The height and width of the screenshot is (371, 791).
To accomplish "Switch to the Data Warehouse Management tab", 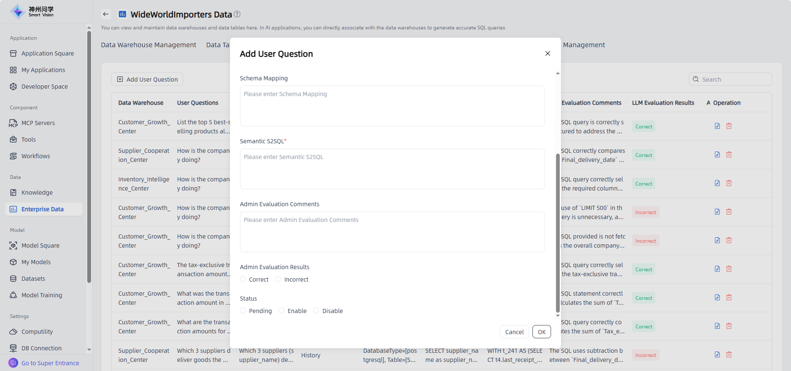I will point(149,45).
